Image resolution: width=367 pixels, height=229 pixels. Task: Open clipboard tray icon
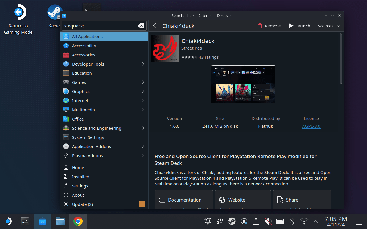[x=256, y=221]
